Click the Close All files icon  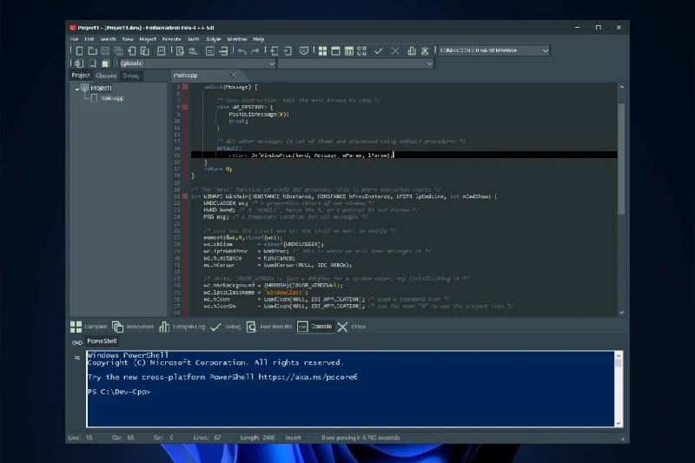(x=145, y=51)
